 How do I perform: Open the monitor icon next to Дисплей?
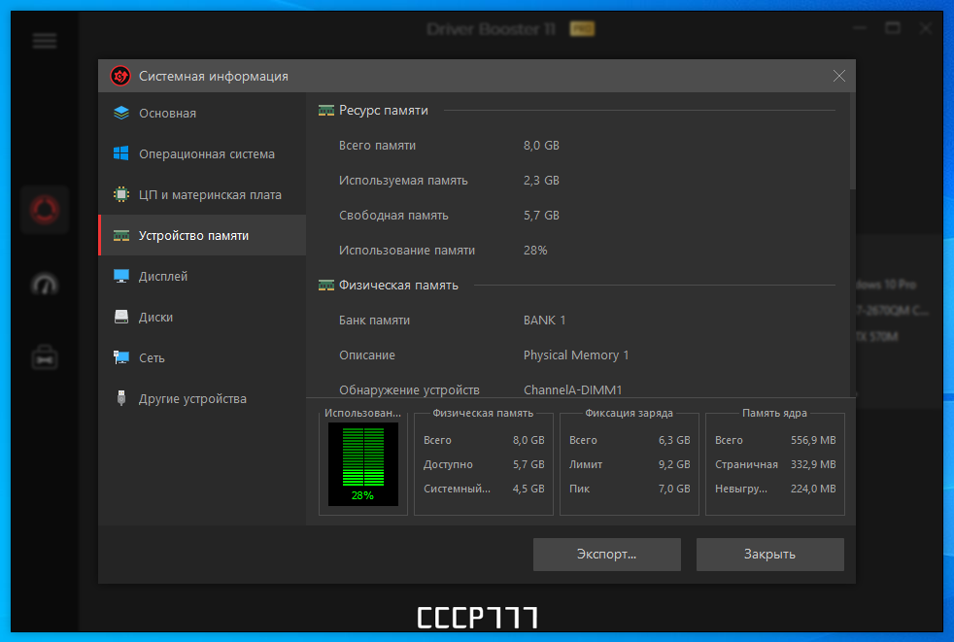click(121, 276)
